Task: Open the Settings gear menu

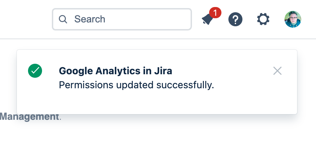Action: 263,19
